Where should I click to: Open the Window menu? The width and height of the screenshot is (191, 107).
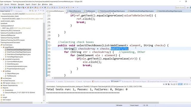pyautogui.click(x=45, y=4)
